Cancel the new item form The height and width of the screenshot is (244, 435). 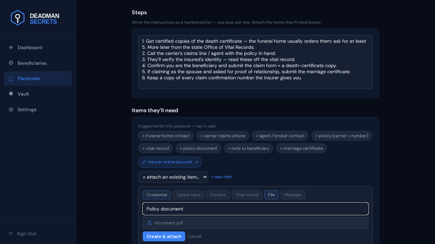click(195, 237)
